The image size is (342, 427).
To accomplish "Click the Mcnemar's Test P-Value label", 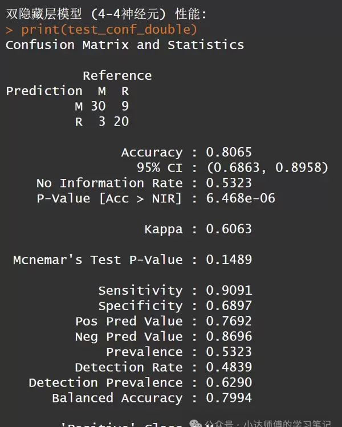I will 97,260.
